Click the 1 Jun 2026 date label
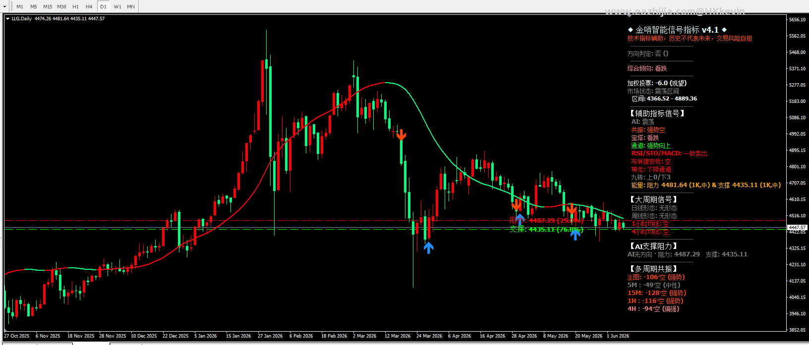Viewport: 809px width, 345px height. click(618, 336)
